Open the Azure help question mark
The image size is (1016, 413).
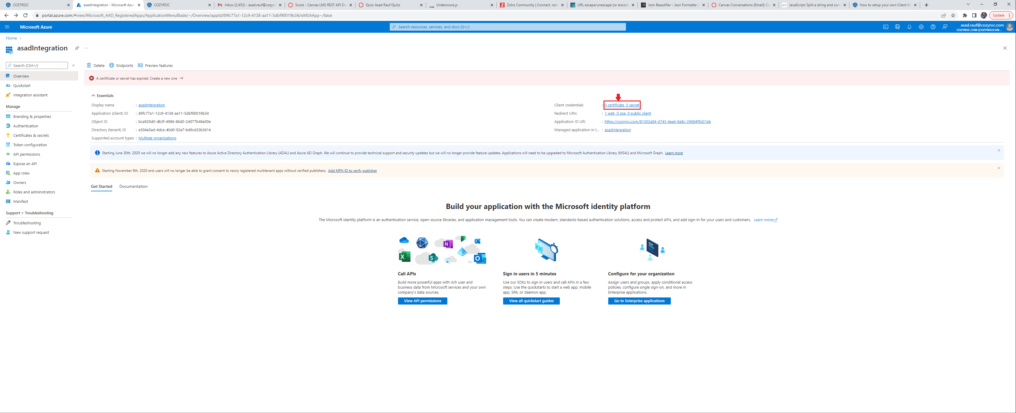[933, 27]
